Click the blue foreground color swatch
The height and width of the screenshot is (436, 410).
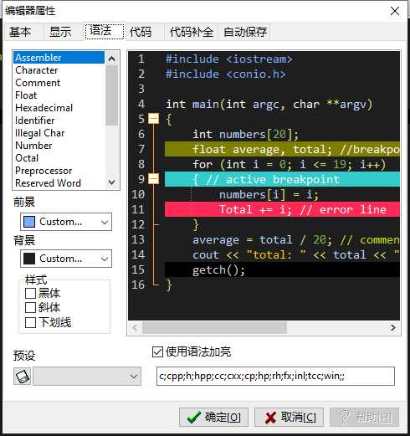pos(29,222)
